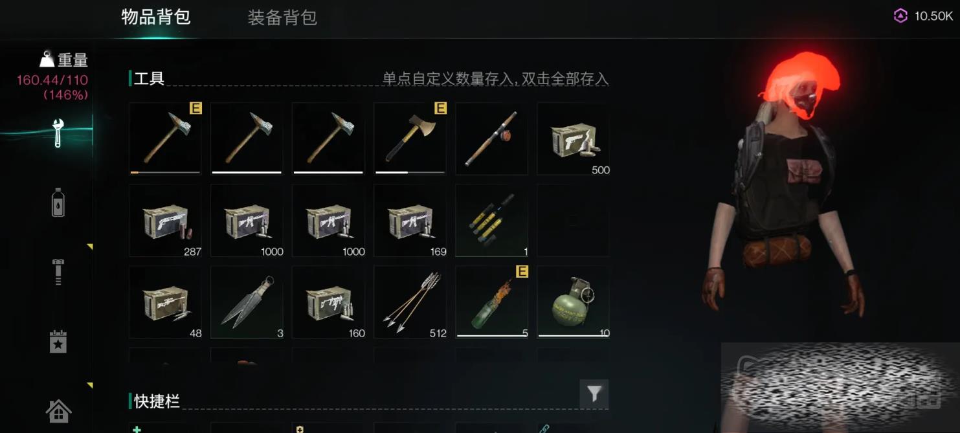Image resolution: width=960 pixels, height=433 pixels.
Task: Select the throwing knives stack of 3
Action: pyautogui.click(x=247, y=302)
